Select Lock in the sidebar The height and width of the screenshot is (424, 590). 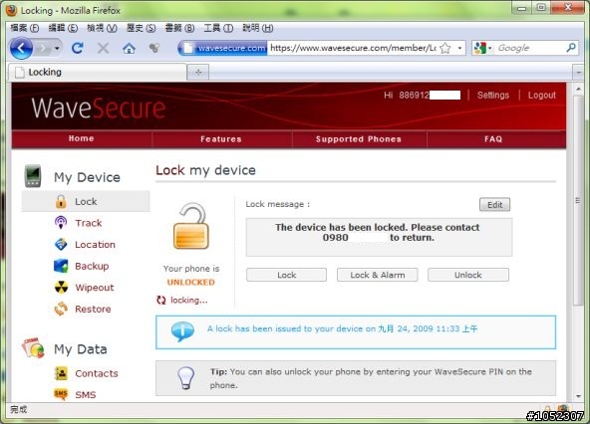point(86,201)
